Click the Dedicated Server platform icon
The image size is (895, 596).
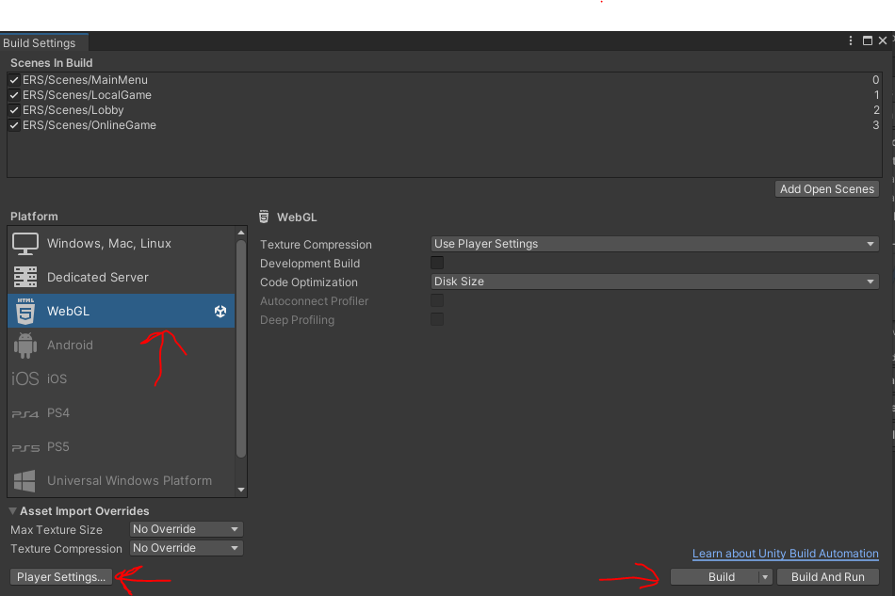(25, 277)
